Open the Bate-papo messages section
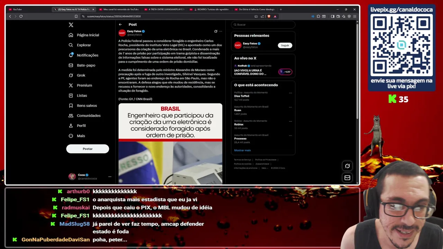Viewport: 443px width, 249px height. tap(82, 65)
